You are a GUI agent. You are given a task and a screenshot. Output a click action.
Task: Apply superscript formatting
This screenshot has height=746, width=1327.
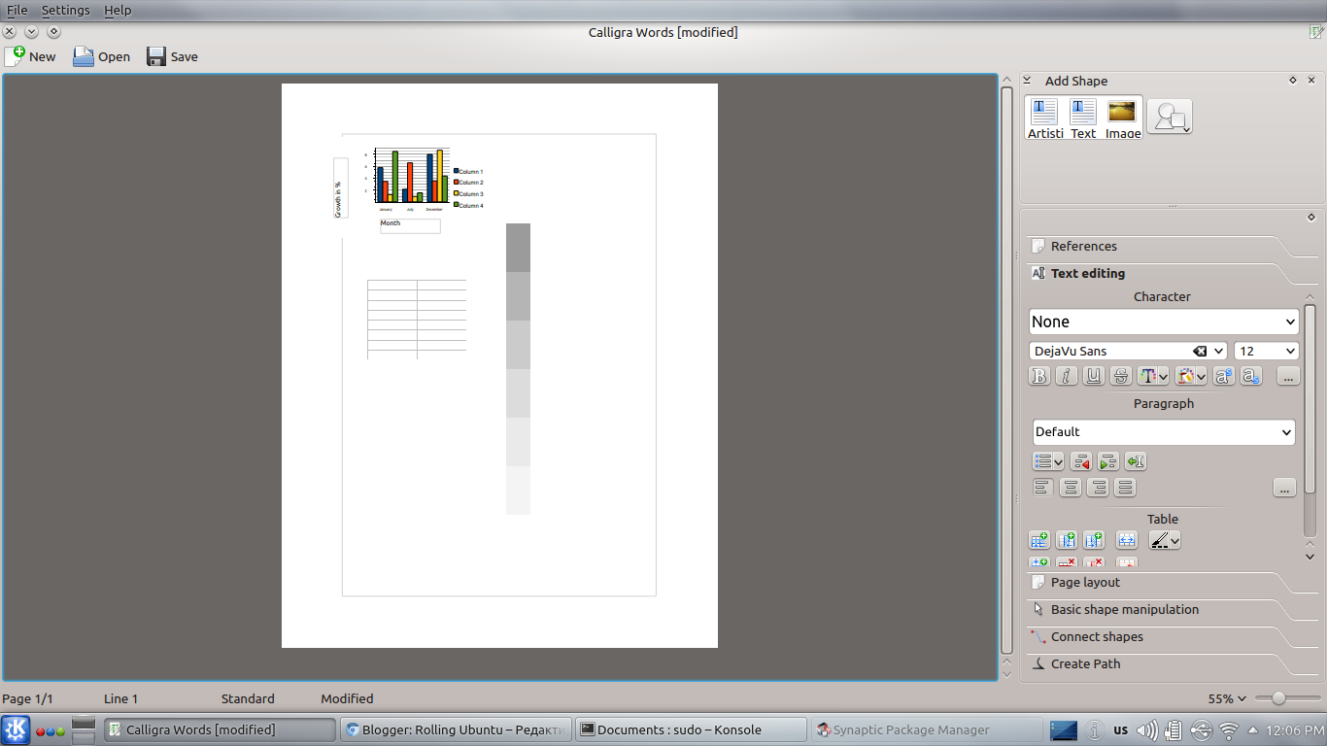1223,376
